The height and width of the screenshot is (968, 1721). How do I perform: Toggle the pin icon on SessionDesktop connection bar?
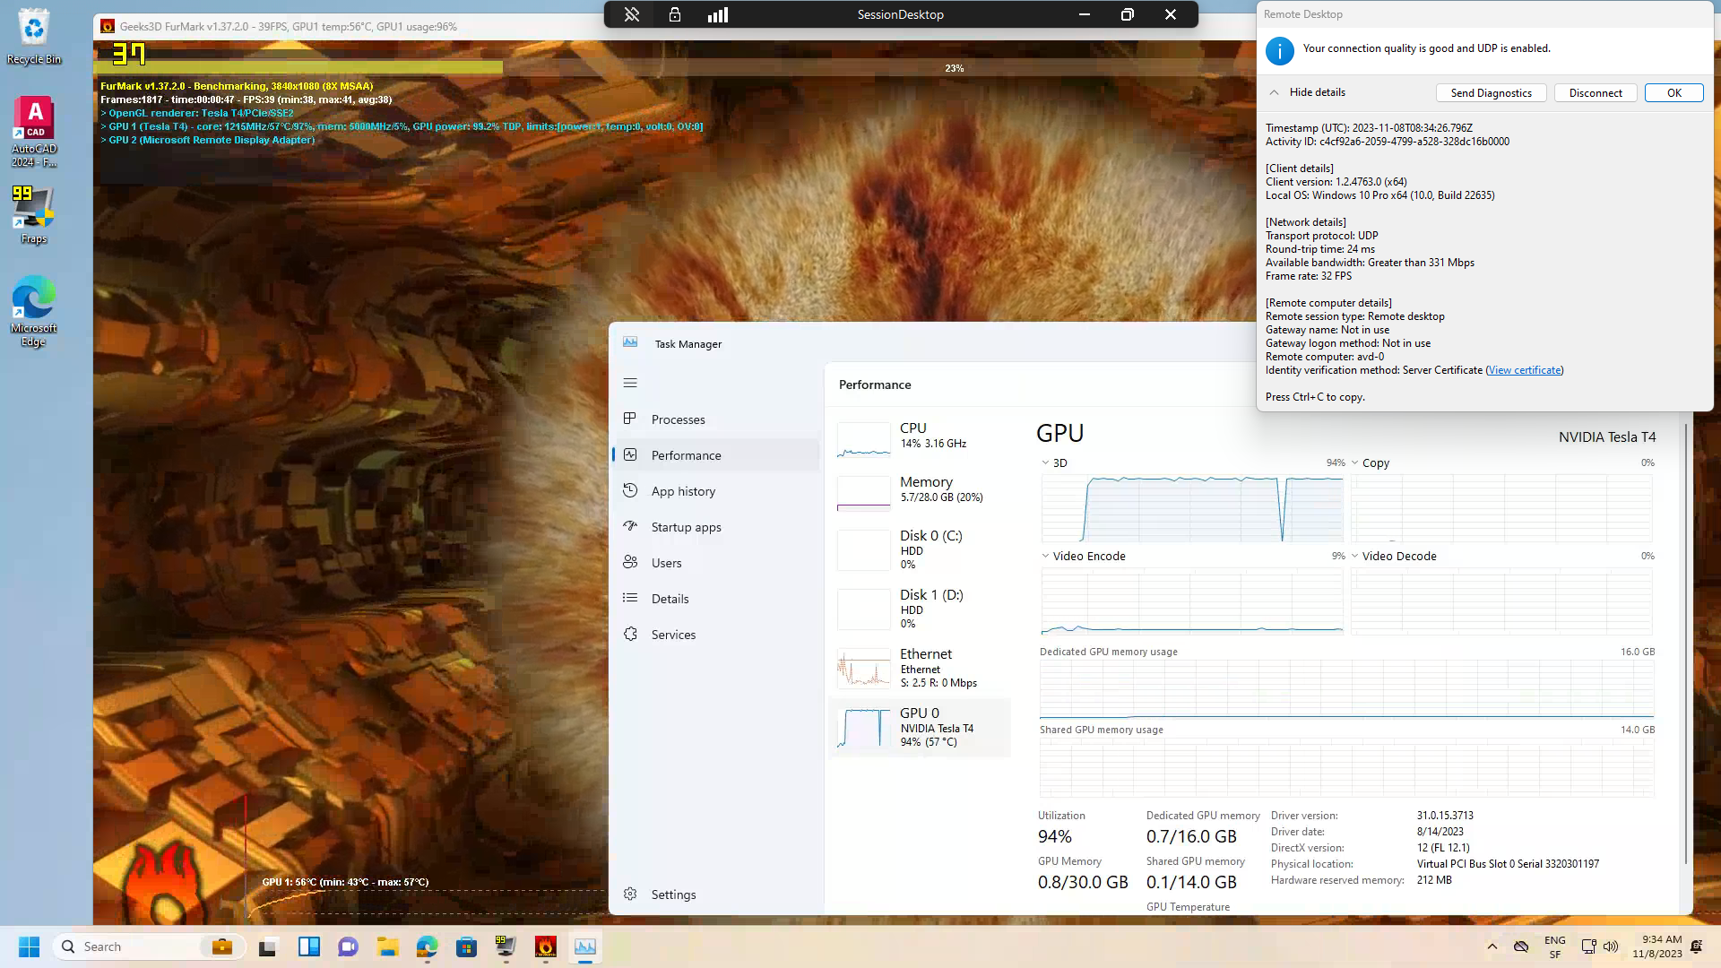pos(632,14)
